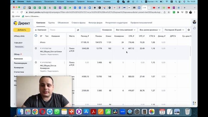Switch to the Объявления tab

click(63, 23)
